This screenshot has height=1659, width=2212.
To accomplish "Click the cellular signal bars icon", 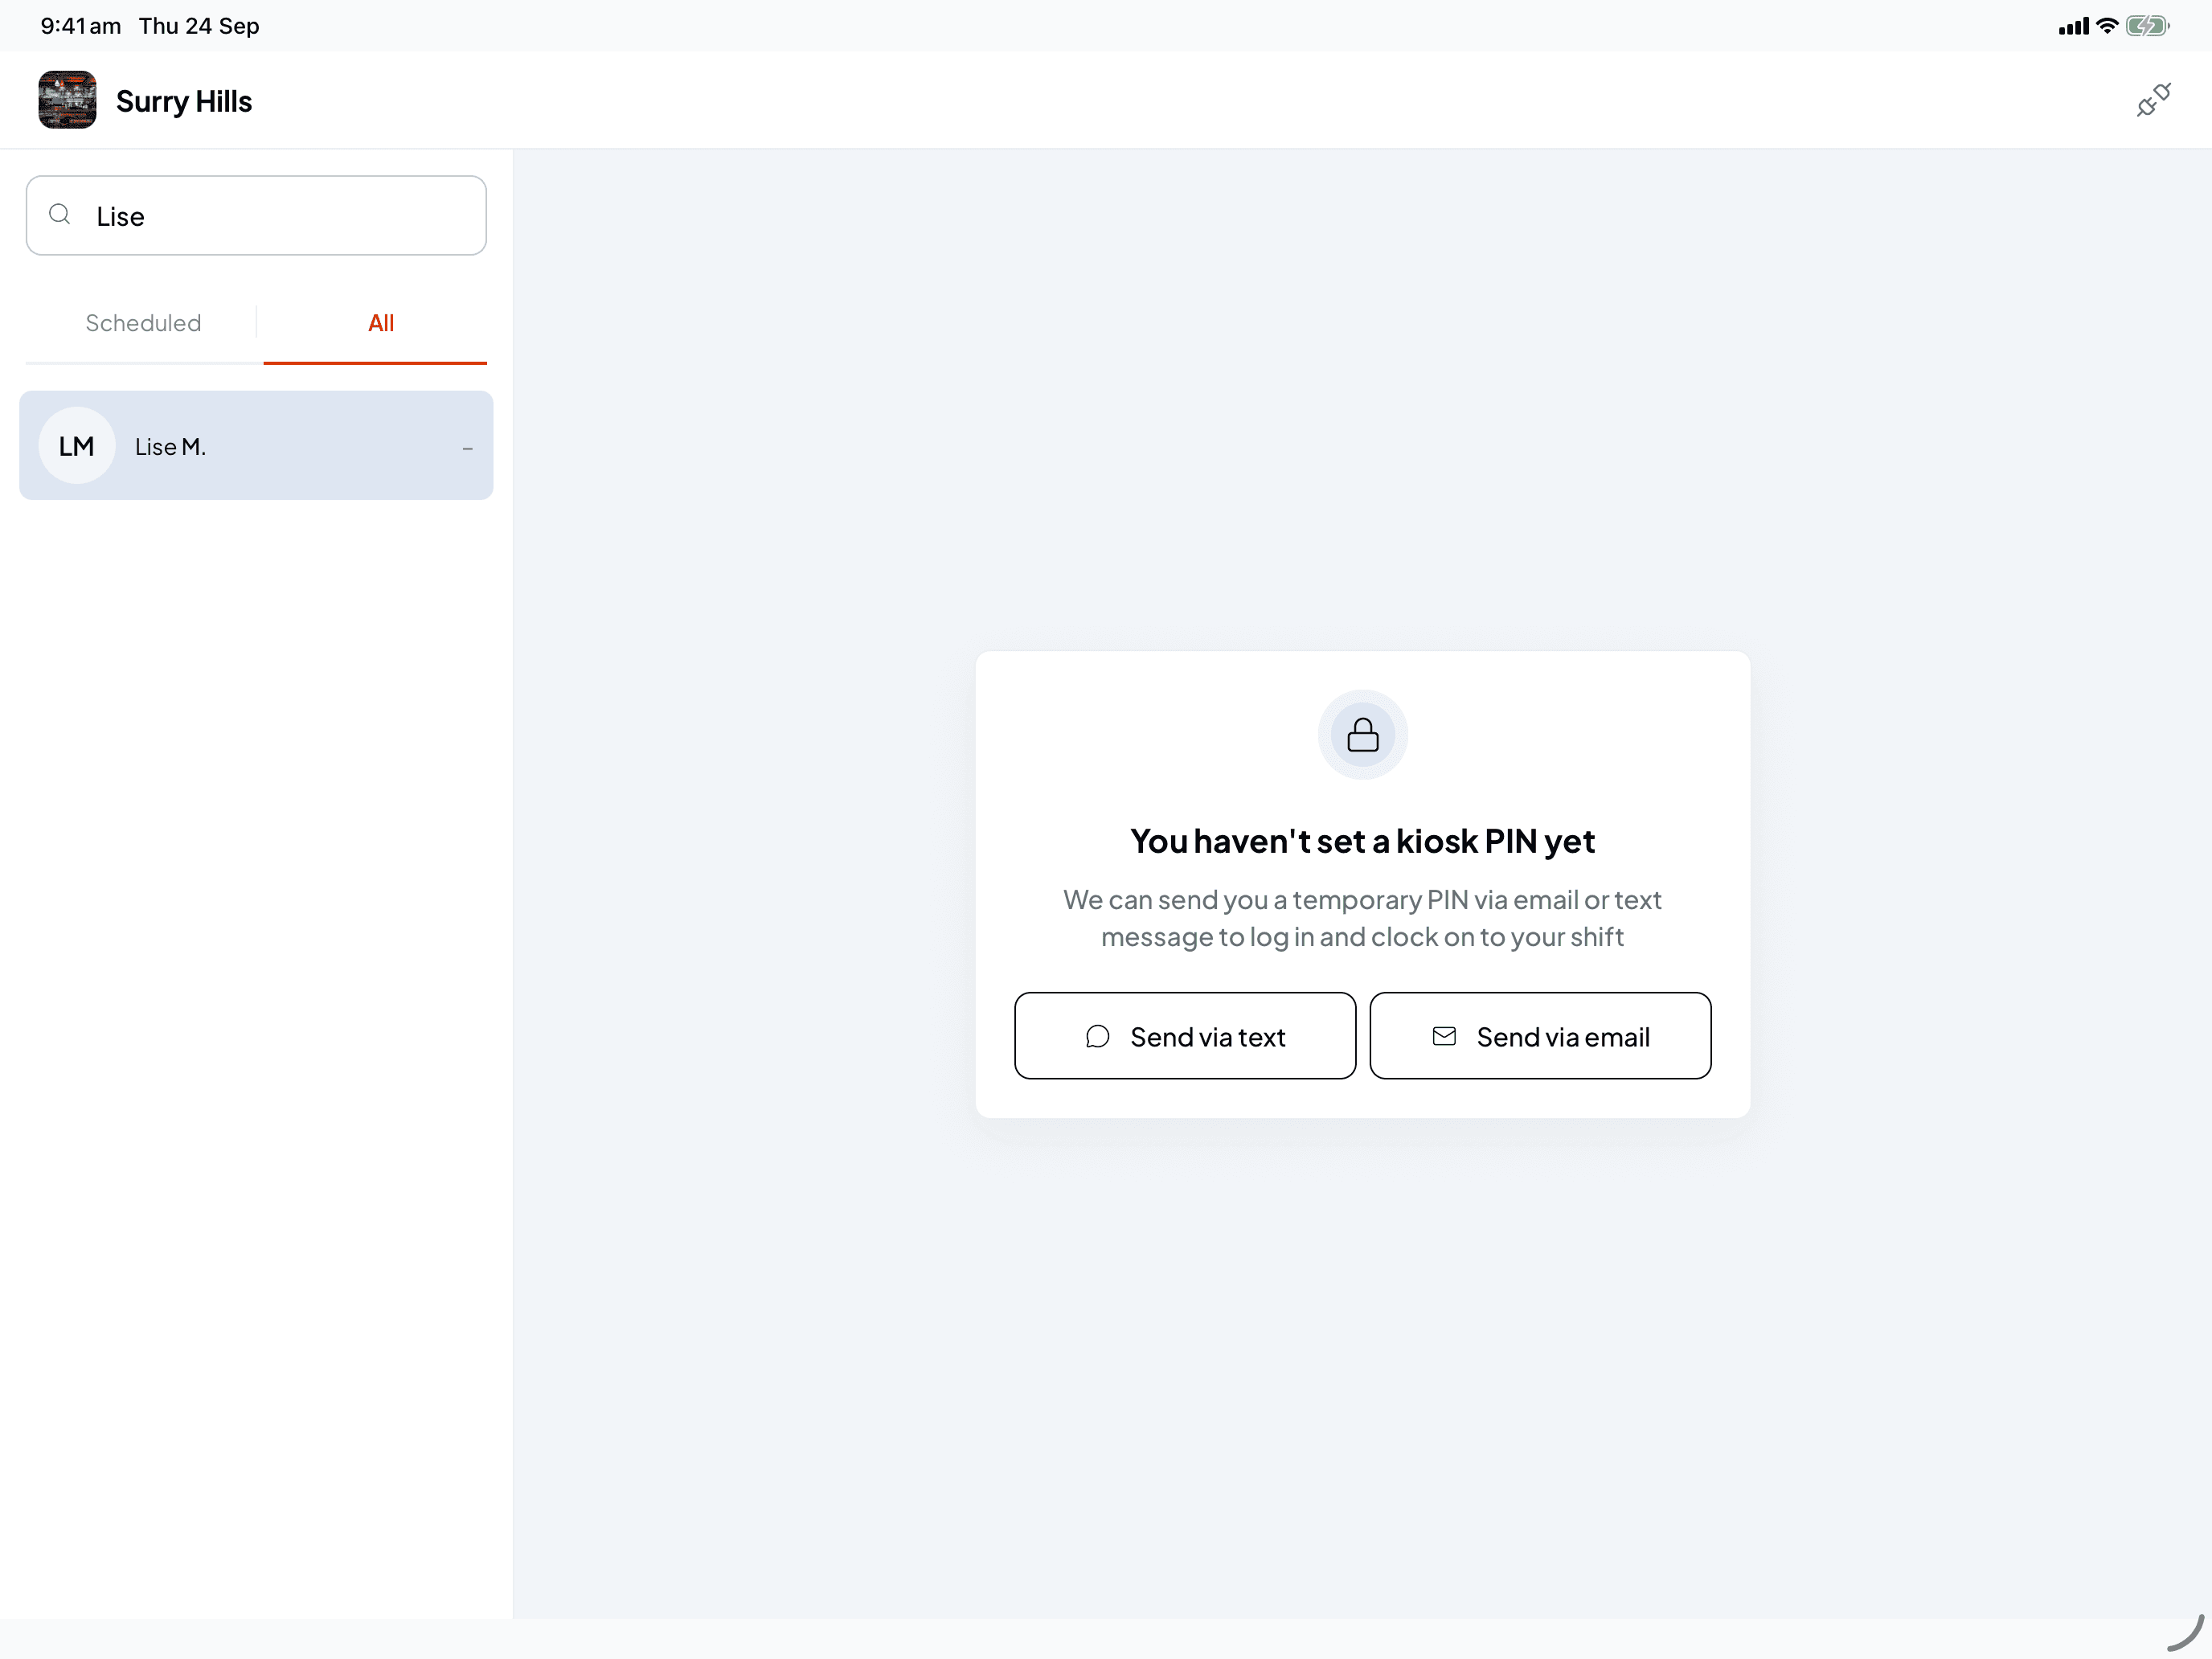I will click(2074, 26).
